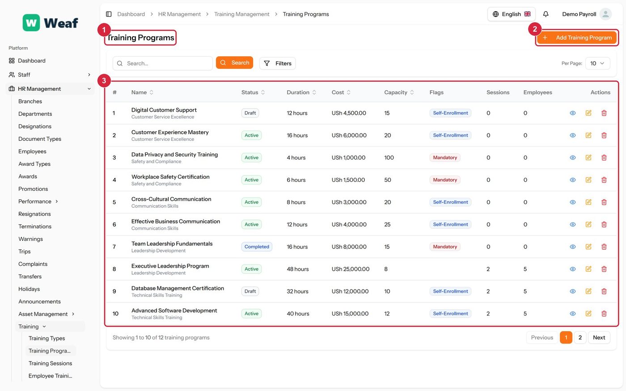This screenshot has height=391, width=626.
Task: Edit Advanced Software Development program
Action: (588, 314)
